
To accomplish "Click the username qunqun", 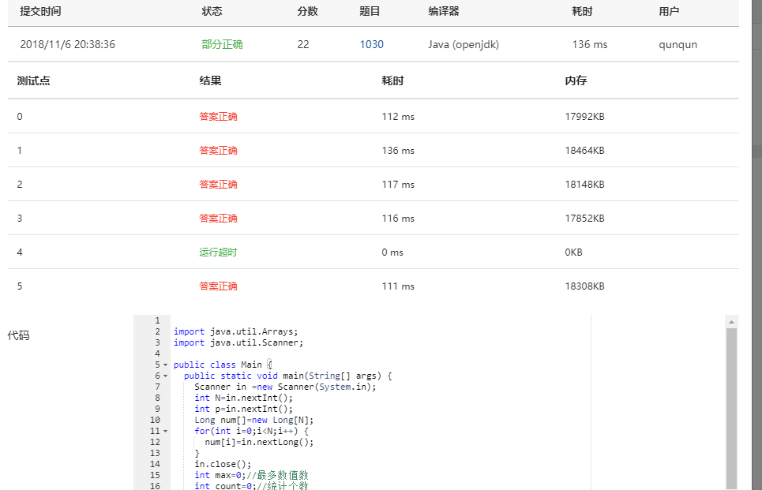I will point(678,45).
